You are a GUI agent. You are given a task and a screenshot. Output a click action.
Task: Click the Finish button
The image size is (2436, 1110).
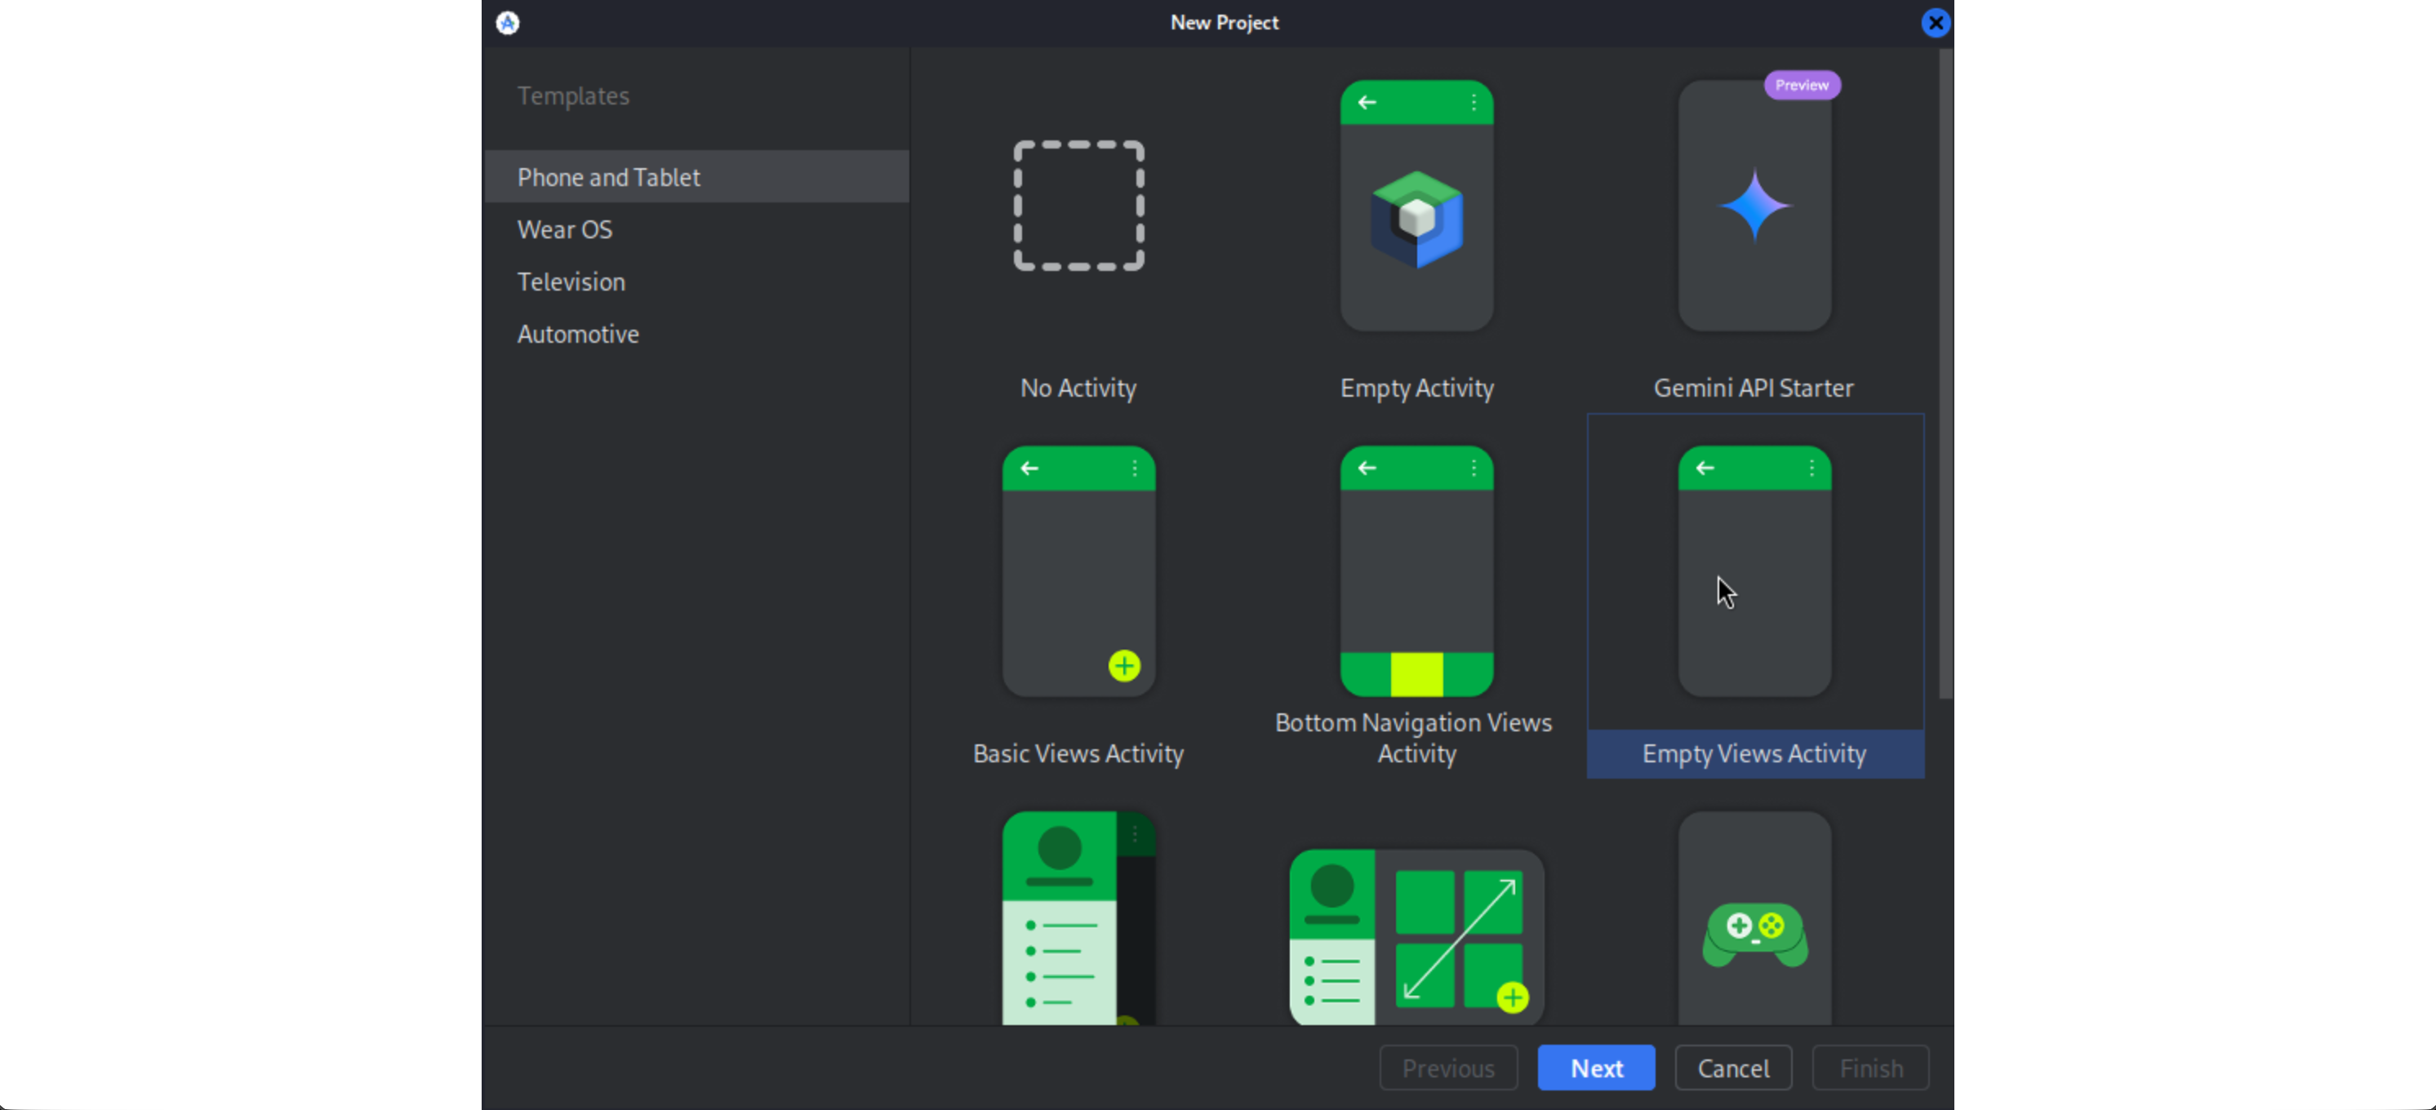(1870, 1068)
